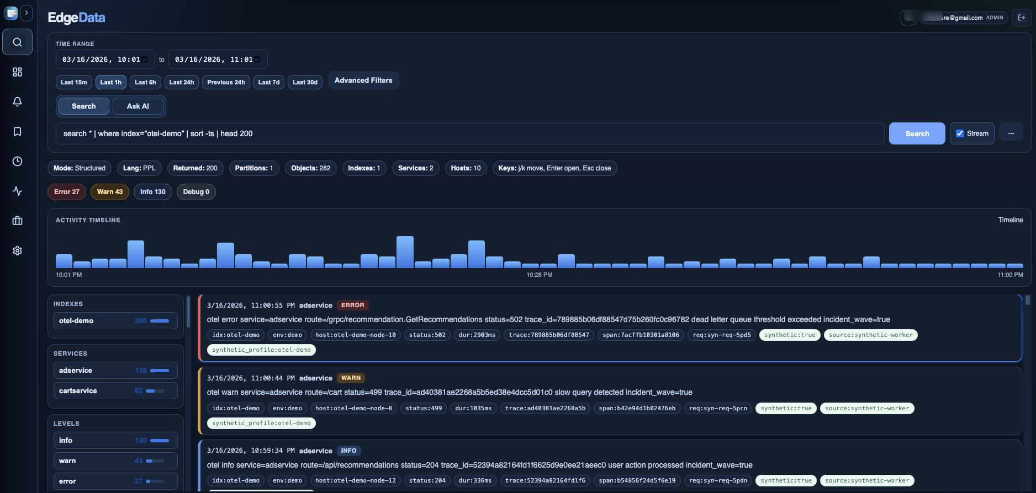Run the query with blue Search button
Screen dimensions: 1036x493
(x=917, y=133)
